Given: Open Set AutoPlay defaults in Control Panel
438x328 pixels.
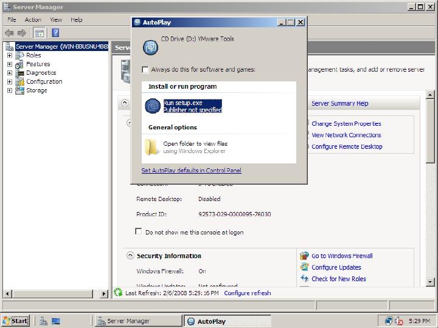Looking at the screenshot, I should point(192,170).
